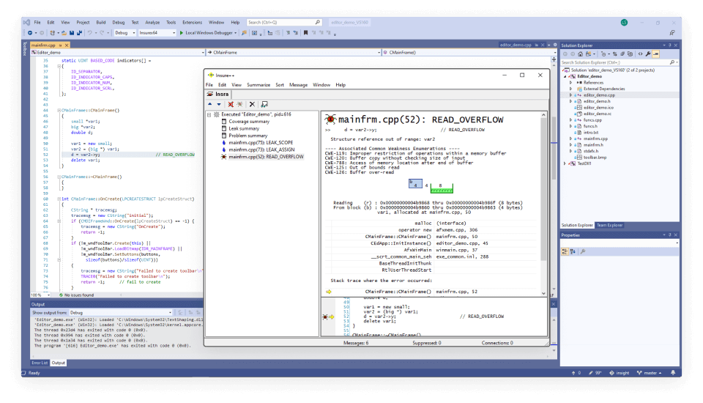The image size is (703, 403).
Task: Open the Build menu in Visual Studio
Action: (x=101, y=22)
